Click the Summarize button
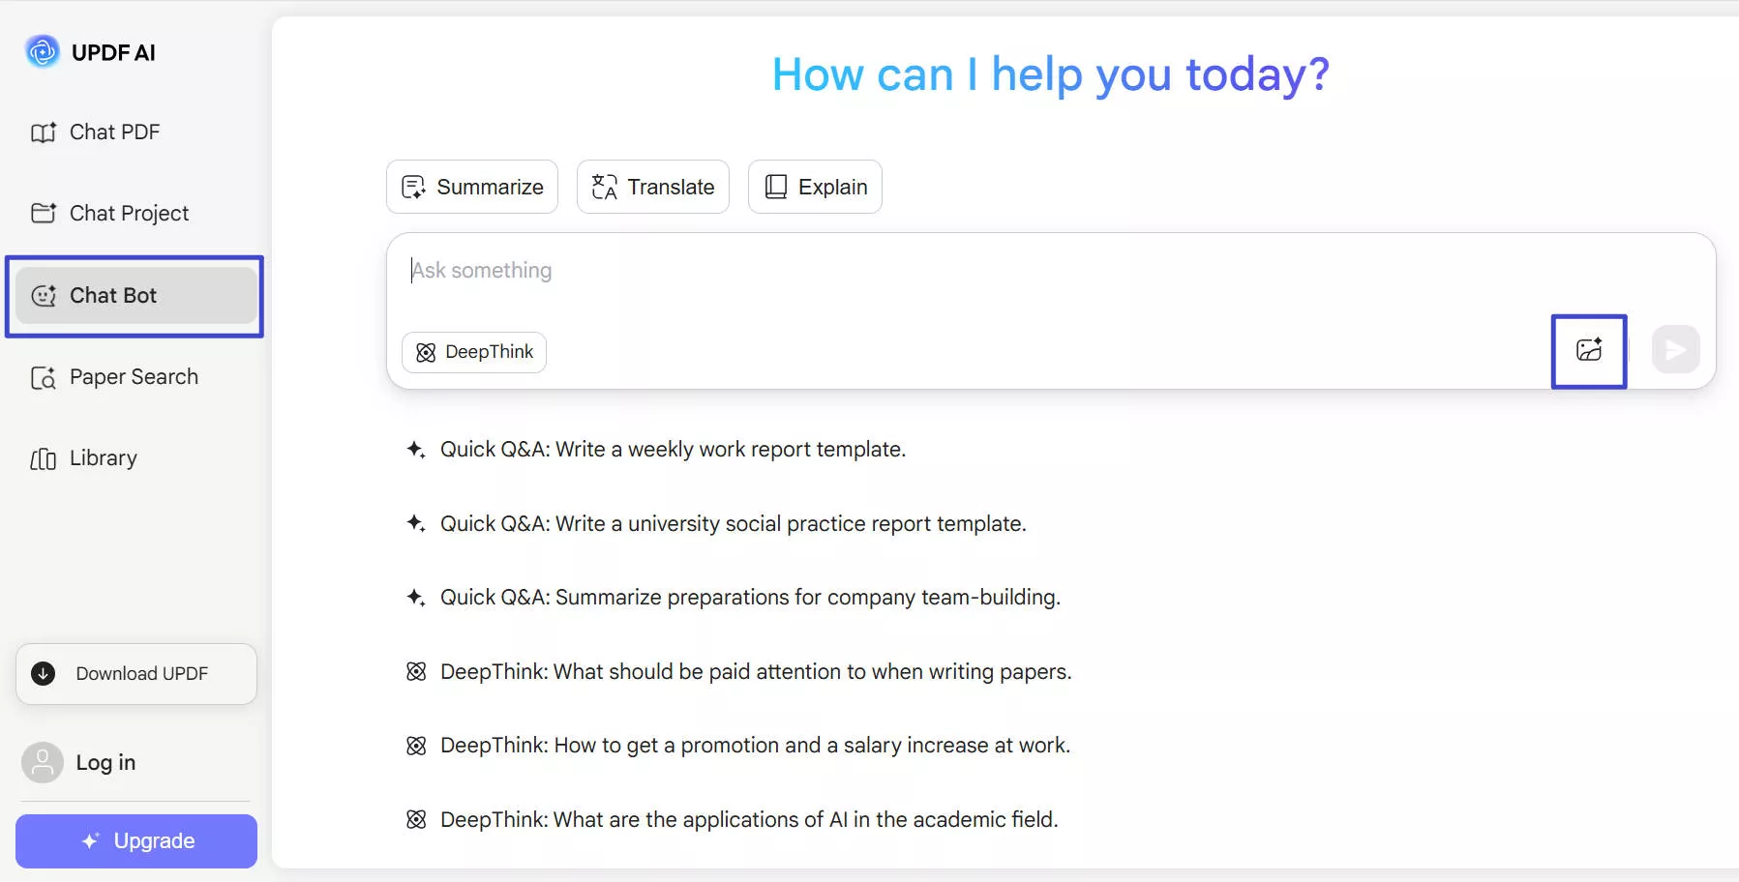The height and width of the screenshot is (882, 1739). [x=472, y=187]
